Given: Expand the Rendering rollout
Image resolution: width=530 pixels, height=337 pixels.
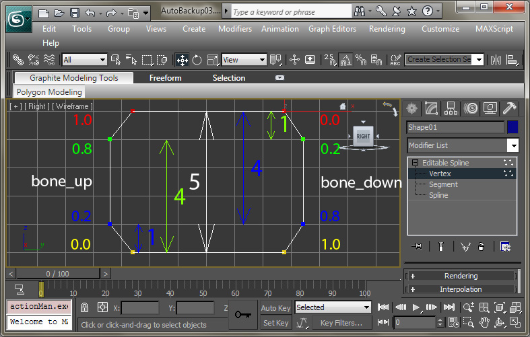Looking at the screenshot, I should click(461, 276).
